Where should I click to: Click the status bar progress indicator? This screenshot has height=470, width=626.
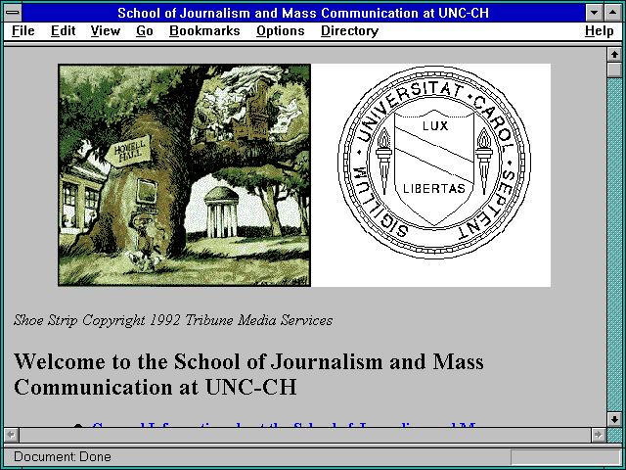point(565,457)
